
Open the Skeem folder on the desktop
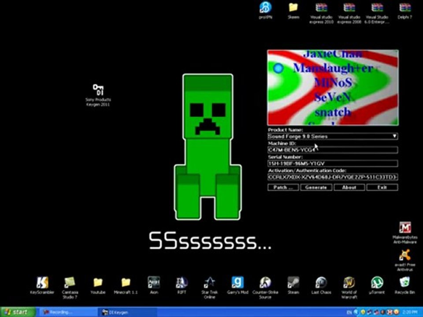293,10
